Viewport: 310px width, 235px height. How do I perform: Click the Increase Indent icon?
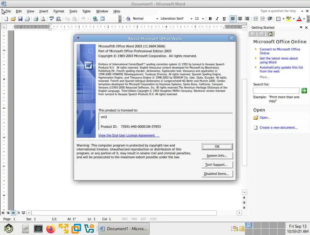[270, 18]
